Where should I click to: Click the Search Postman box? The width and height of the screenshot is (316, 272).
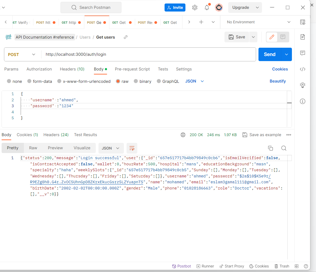tap(91, 8)
